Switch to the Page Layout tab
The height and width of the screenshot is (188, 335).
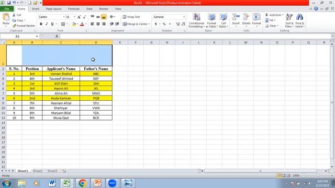coord(53,9)
